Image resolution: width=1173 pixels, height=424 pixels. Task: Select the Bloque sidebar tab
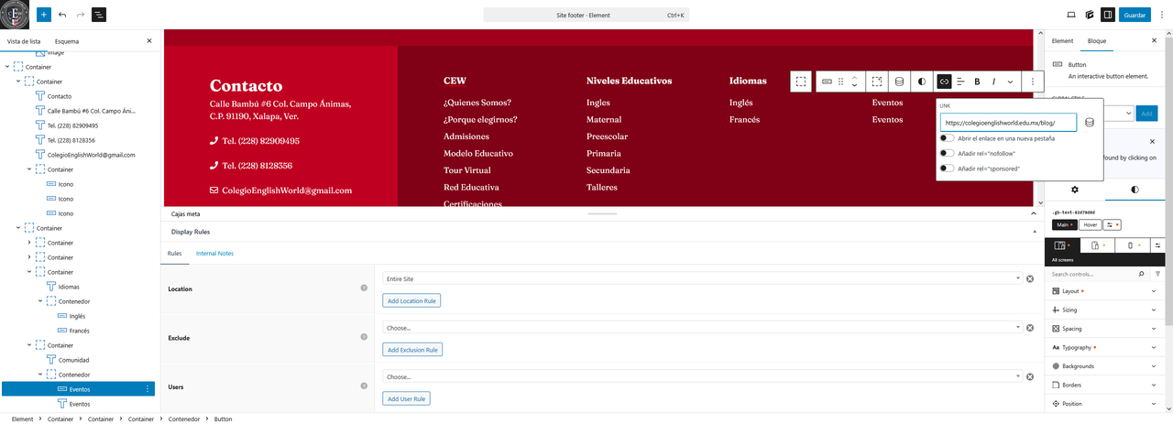pos(1097,41)
